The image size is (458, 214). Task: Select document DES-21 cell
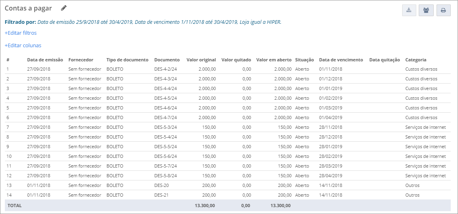(x=162, y=195)
